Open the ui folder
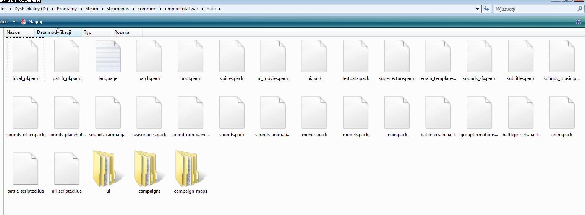This screenshot has width=585, height=215. [108, 169]
